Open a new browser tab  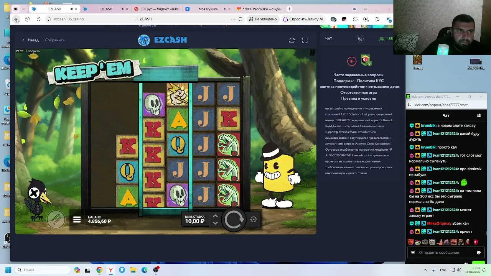289,9
